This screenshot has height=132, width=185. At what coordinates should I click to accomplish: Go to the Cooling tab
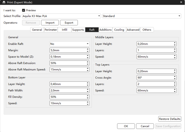coord(119,30)
